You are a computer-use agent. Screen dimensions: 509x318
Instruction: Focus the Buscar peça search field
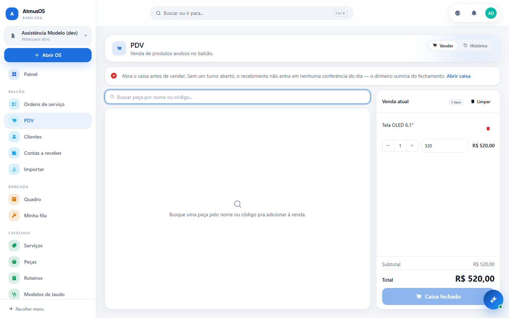[x=238, y=97]
